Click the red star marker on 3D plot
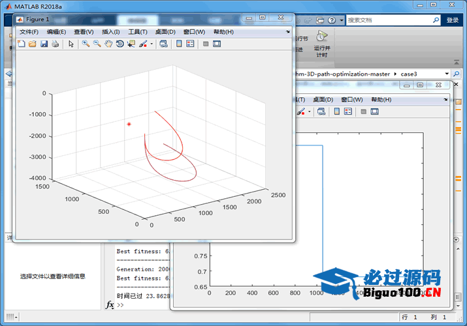 click(x=129, y=124)
